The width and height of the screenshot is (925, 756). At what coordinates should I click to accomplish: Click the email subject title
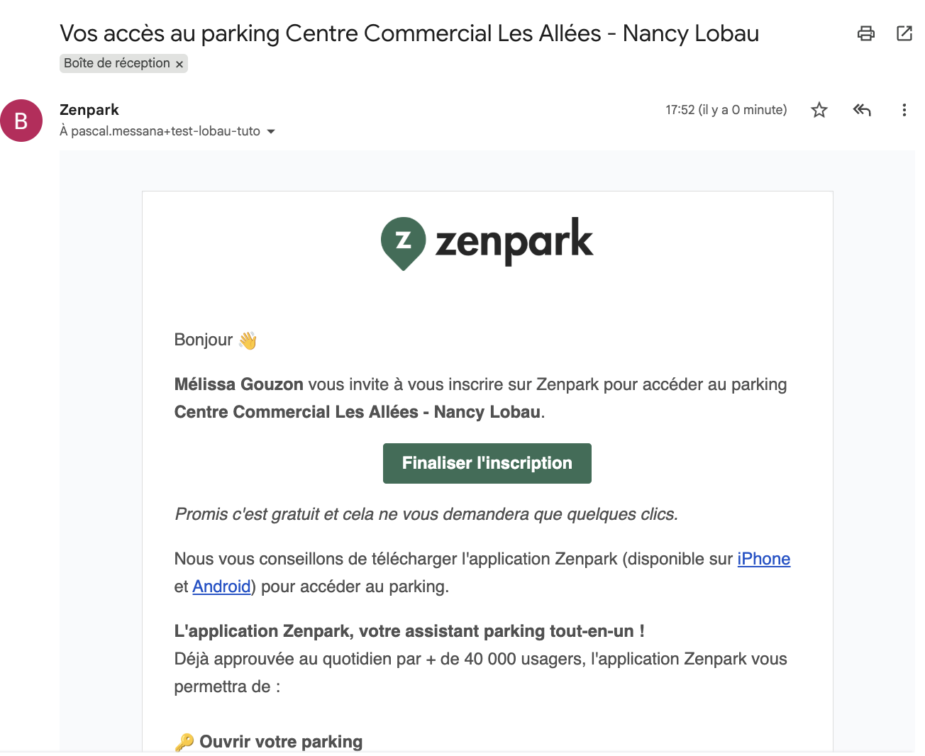click(409, 33)
